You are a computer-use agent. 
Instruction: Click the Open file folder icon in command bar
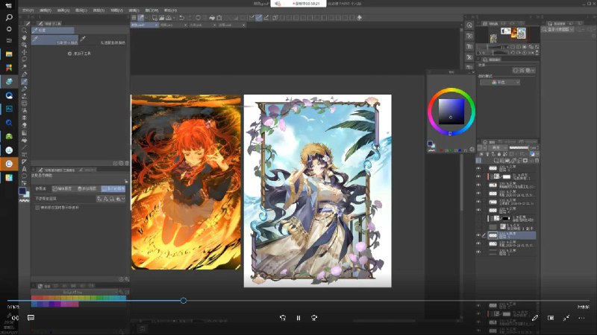[x=161, y=18]
